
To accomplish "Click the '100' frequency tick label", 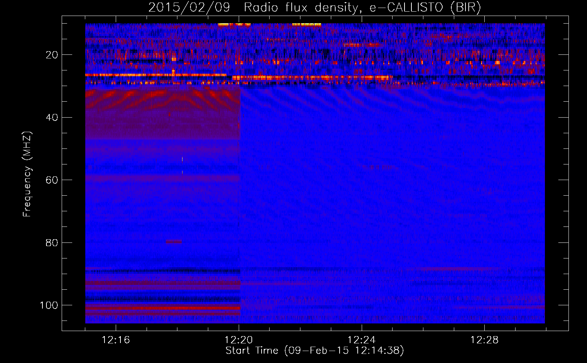I will click(49, 305).
